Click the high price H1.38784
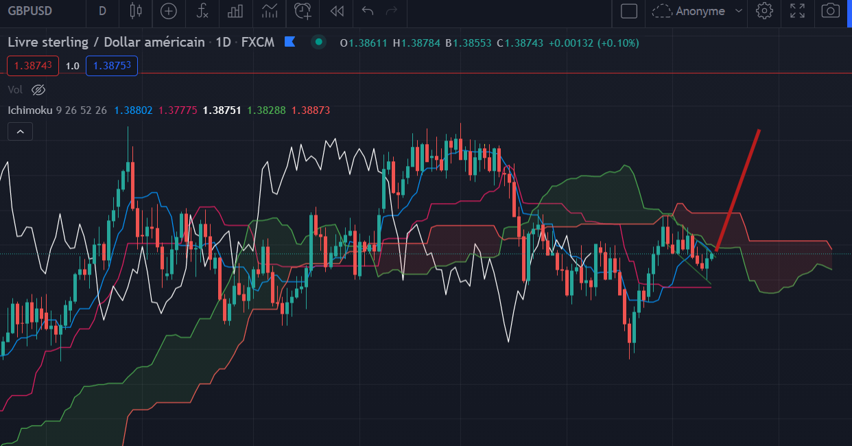The image size is (852, 446). [x=417, y=43]
